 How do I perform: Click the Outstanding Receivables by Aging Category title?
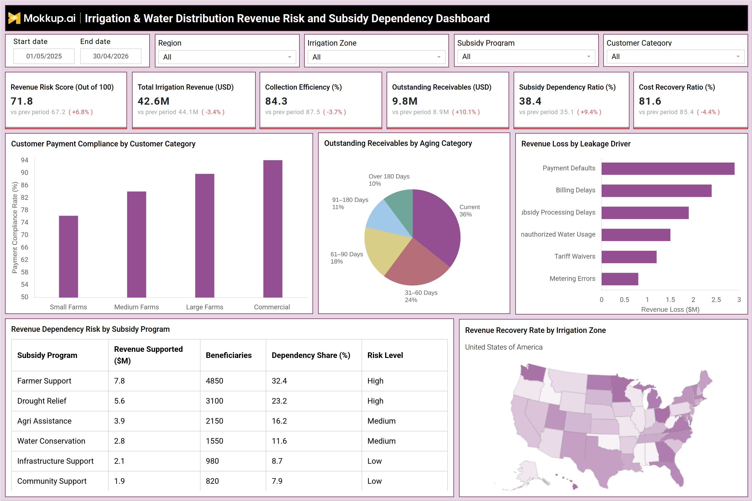point(398,143)
